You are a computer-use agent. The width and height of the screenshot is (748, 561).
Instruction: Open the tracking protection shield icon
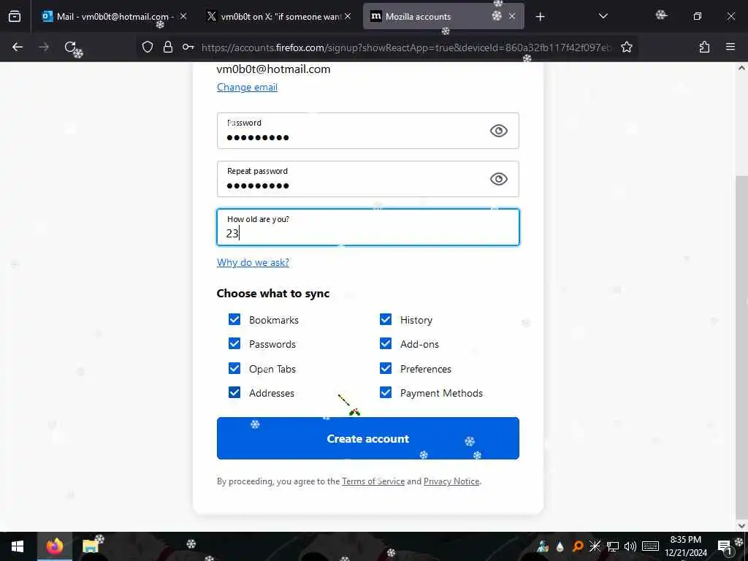[148, 47]
